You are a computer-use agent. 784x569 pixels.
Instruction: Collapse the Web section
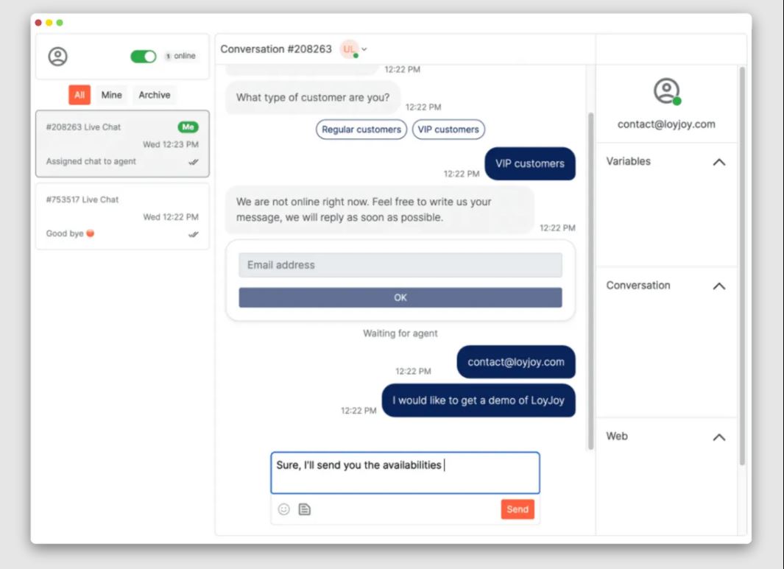tap(718, 437)
